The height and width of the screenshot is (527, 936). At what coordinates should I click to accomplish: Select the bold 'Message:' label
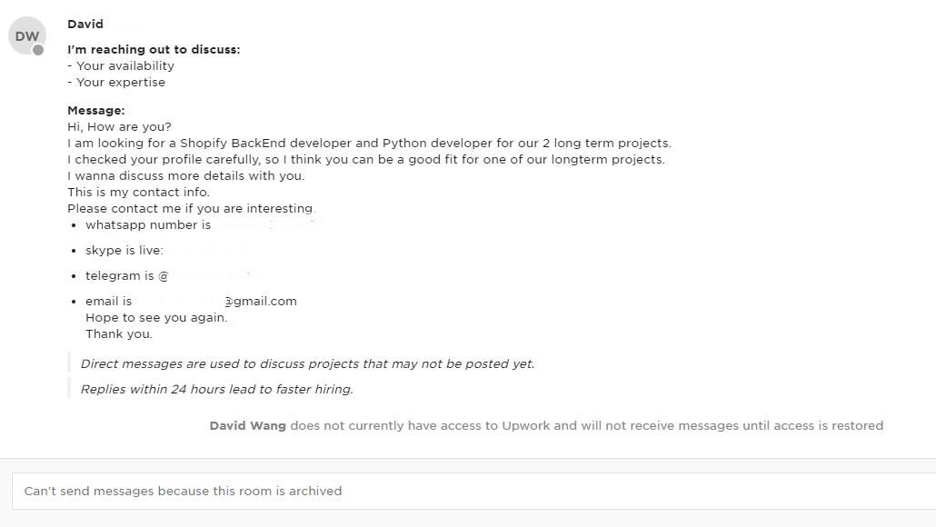pyautogui.click(x=96, y=111)
